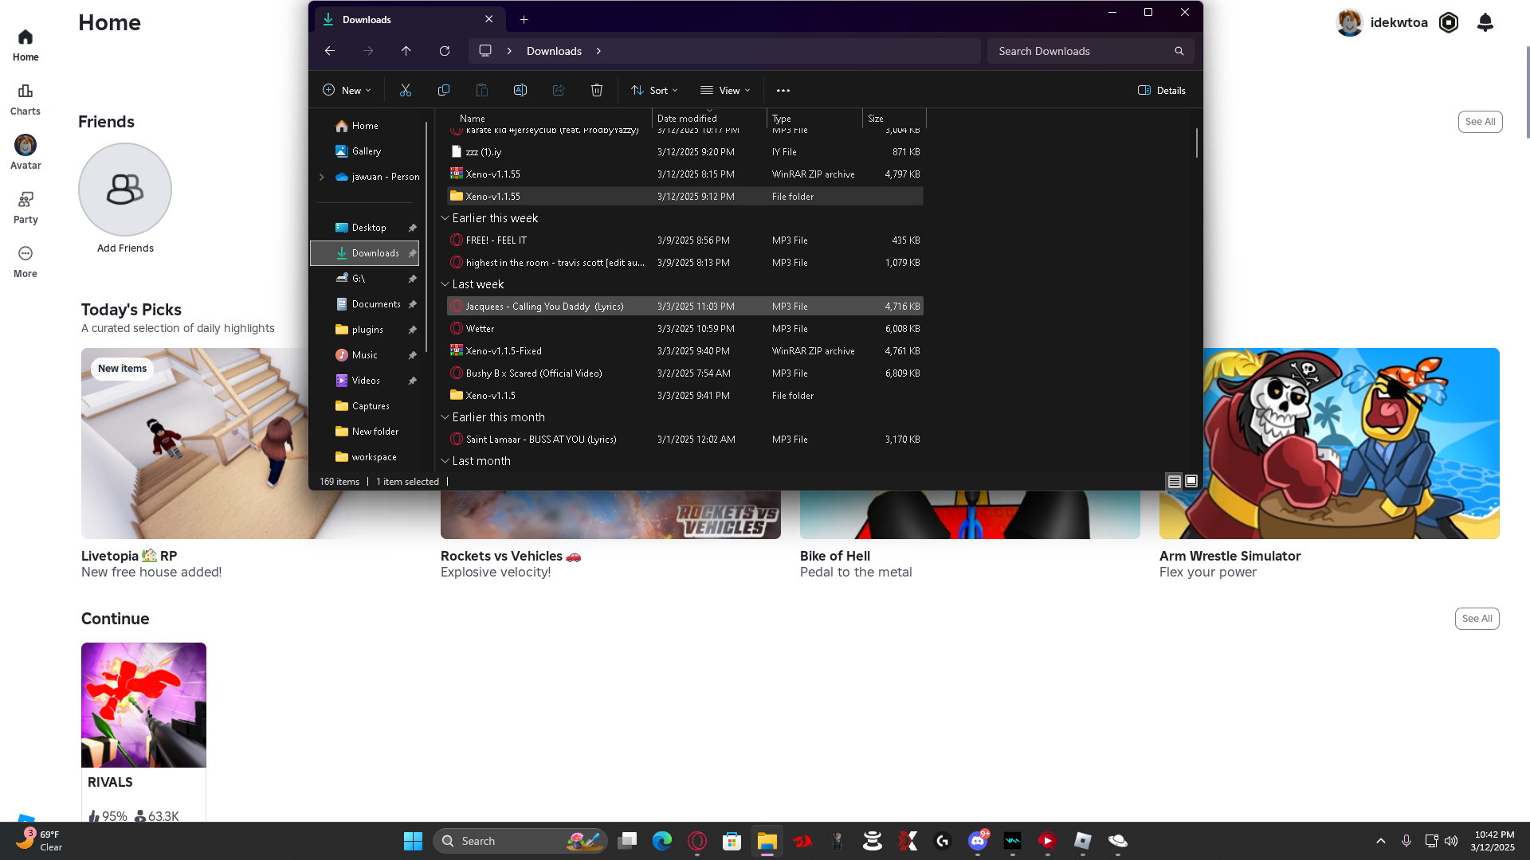
Task: Select Saint Lamaar - BUSS AT YOU file
Action: pyautogui.click(x=685, y=440)
